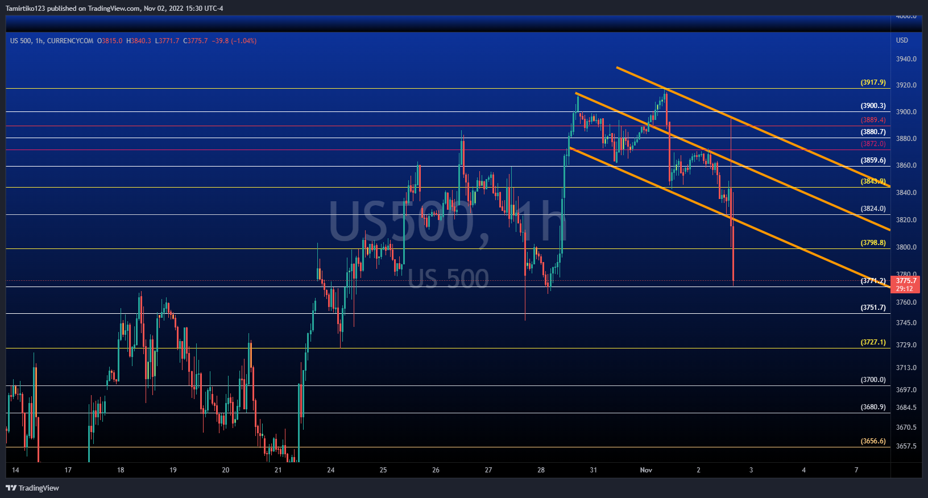
Task: Select the low value L3771.7
Action: pyautogui.click(x=167, y=41)
